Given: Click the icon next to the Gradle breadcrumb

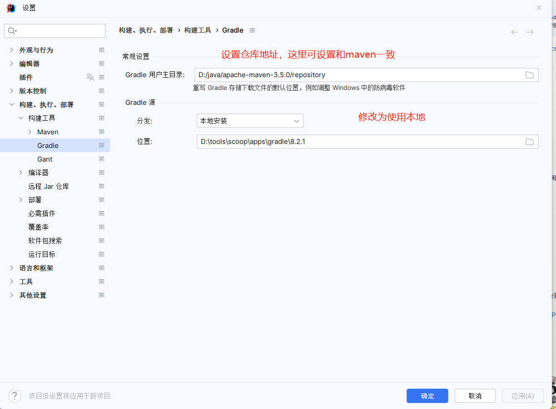Looking at the screenshot, I should tap(253, 30).
